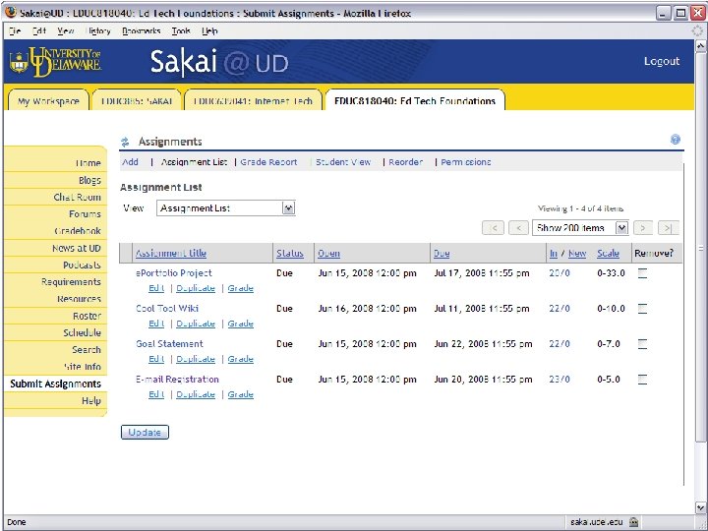
Task: Sort by Assignment title column
Action: (x=171, y=254)
